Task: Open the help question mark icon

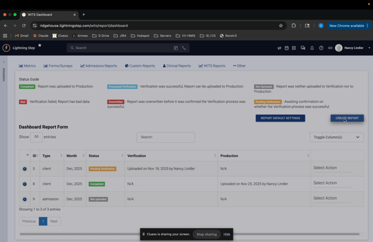Action: click(321, 48)
